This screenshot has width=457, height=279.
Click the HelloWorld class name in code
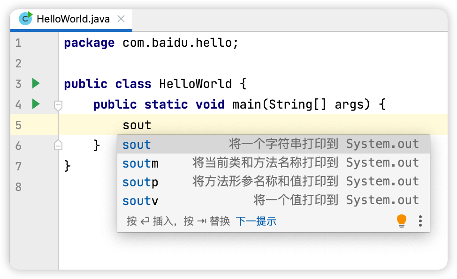tap(195, 84)
